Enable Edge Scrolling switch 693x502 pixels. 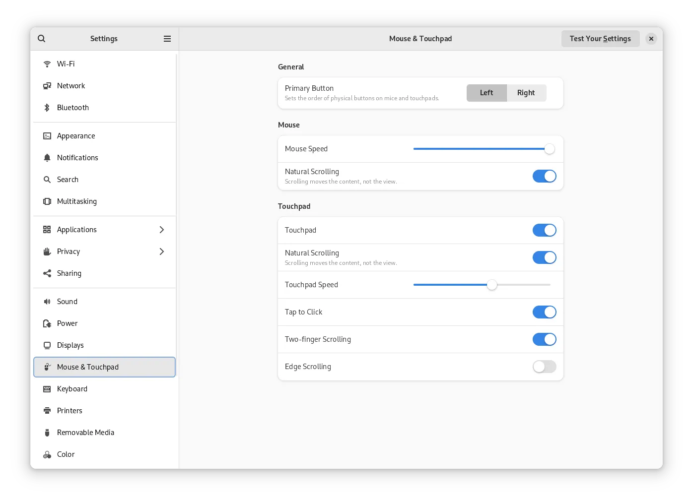pos(544,367)
